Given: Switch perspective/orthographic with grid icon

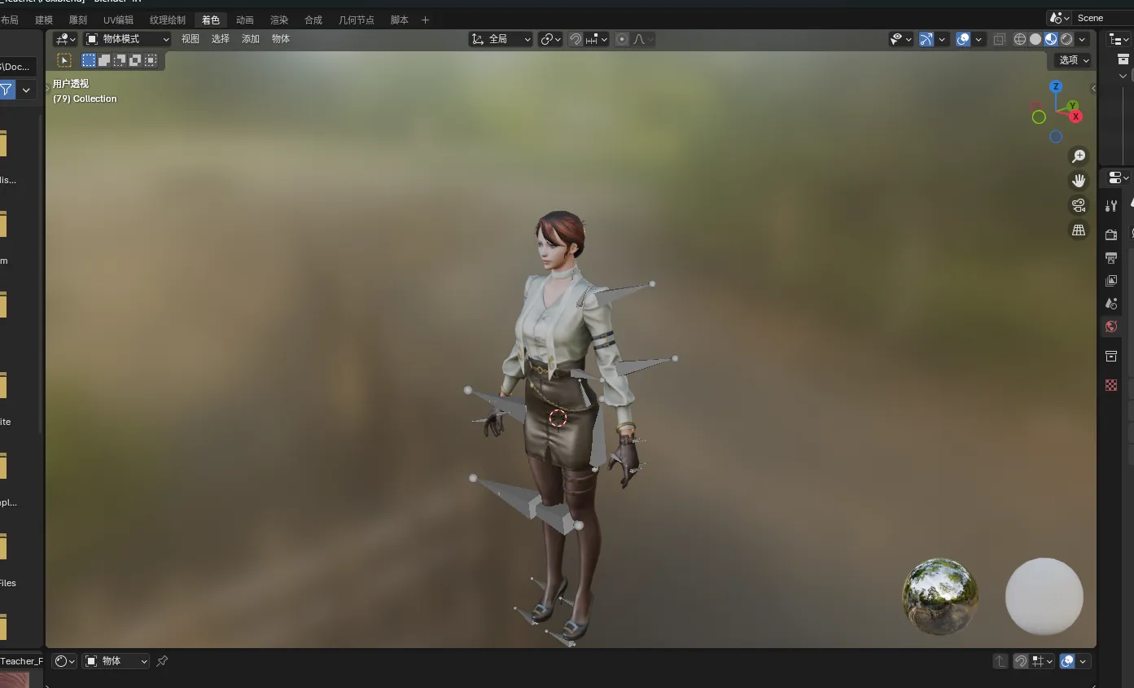Looking at the screenshot, I should click(x=1079, y=230).
